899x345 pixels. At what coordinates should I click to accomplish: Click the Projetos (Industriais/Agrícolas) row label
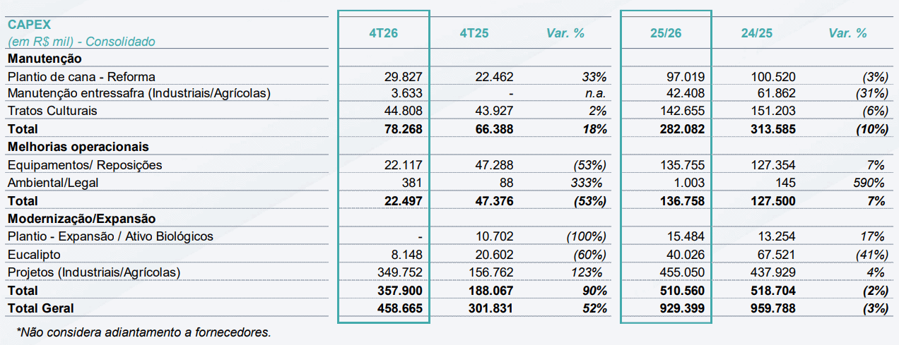tap(94, 272)
